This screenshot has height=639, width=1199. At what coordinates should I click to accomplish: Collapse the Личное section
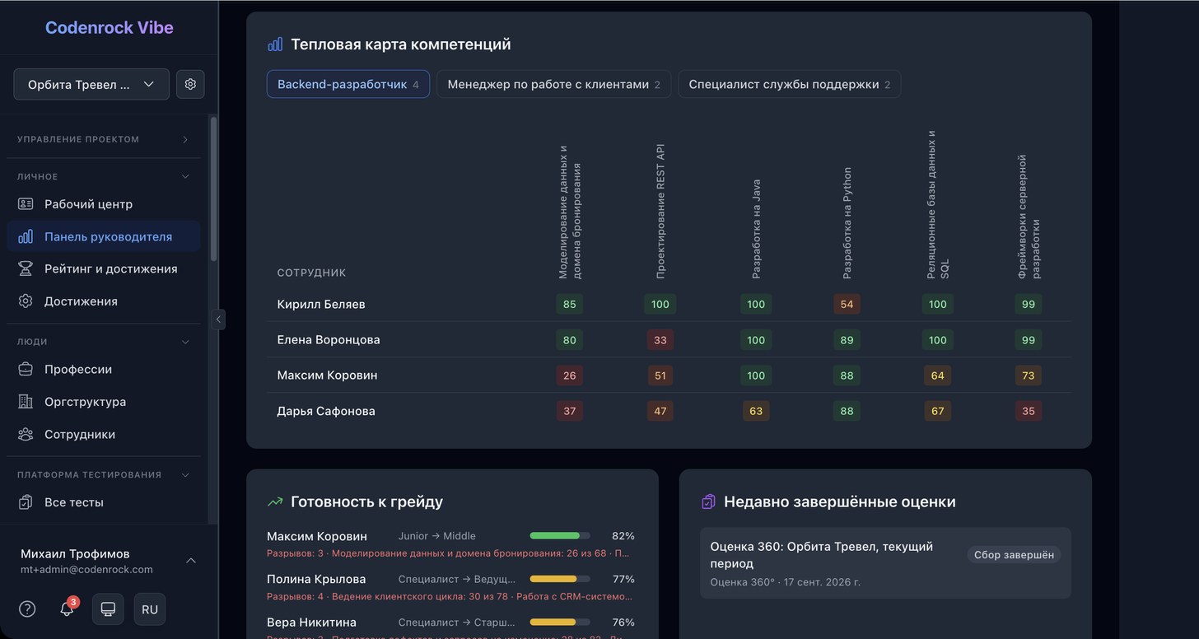(104, 176)
